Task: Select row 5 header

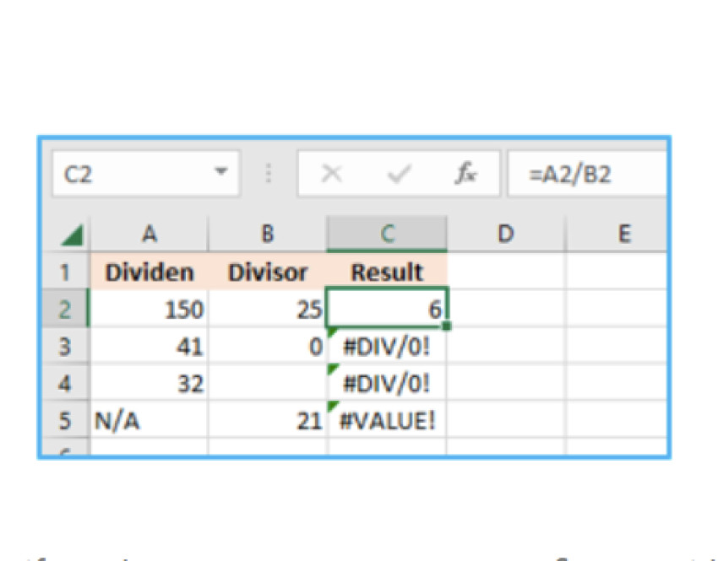Action: 65,420
